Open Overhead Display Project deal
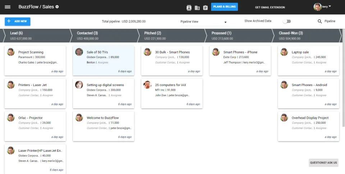The width and height of the screenshot is (345, 174). [310, 118]
